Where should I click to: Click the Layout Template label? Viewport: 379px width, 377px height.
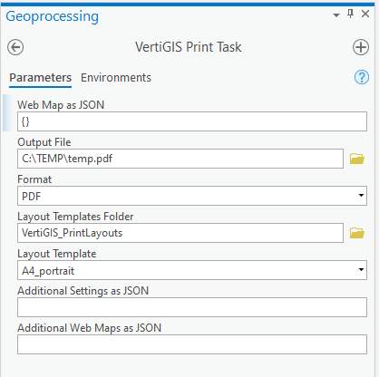[57, 254]
